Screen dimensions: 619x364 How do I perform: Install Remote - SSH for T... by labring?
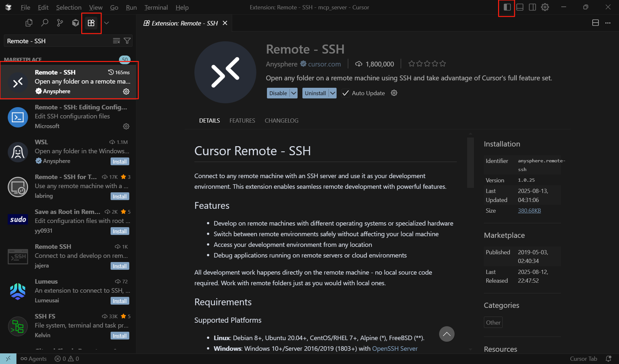click(x=120, y=196)
